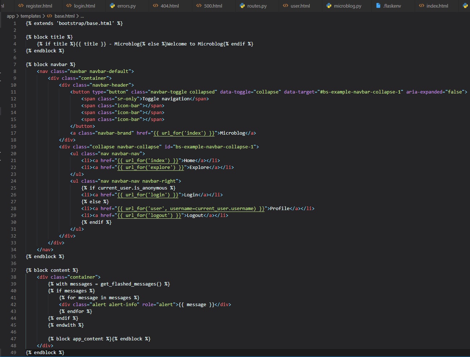Click the HTML icon on index.html tab

click(421, 6)
